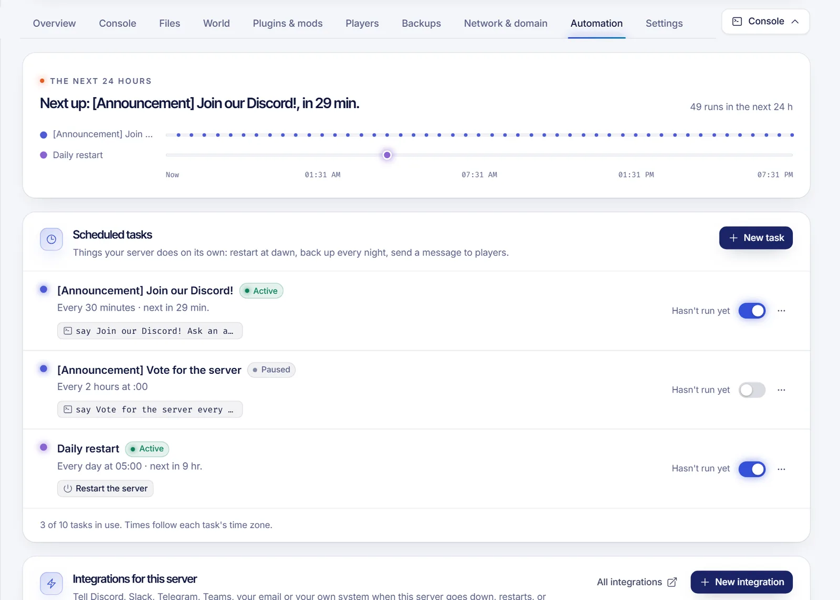
Task: Click the external link icon beside All integrations
Action: tap(672, 582)
